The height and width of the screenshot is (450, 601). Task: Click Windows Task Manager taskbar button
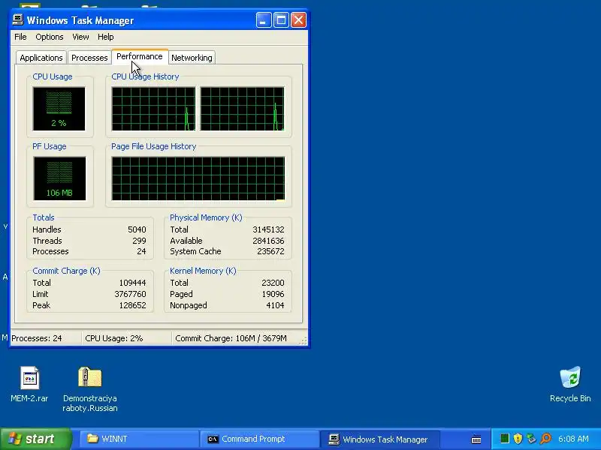379,439
